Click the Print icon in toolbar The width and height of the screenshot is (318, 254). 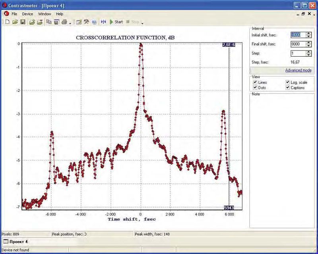64,22
